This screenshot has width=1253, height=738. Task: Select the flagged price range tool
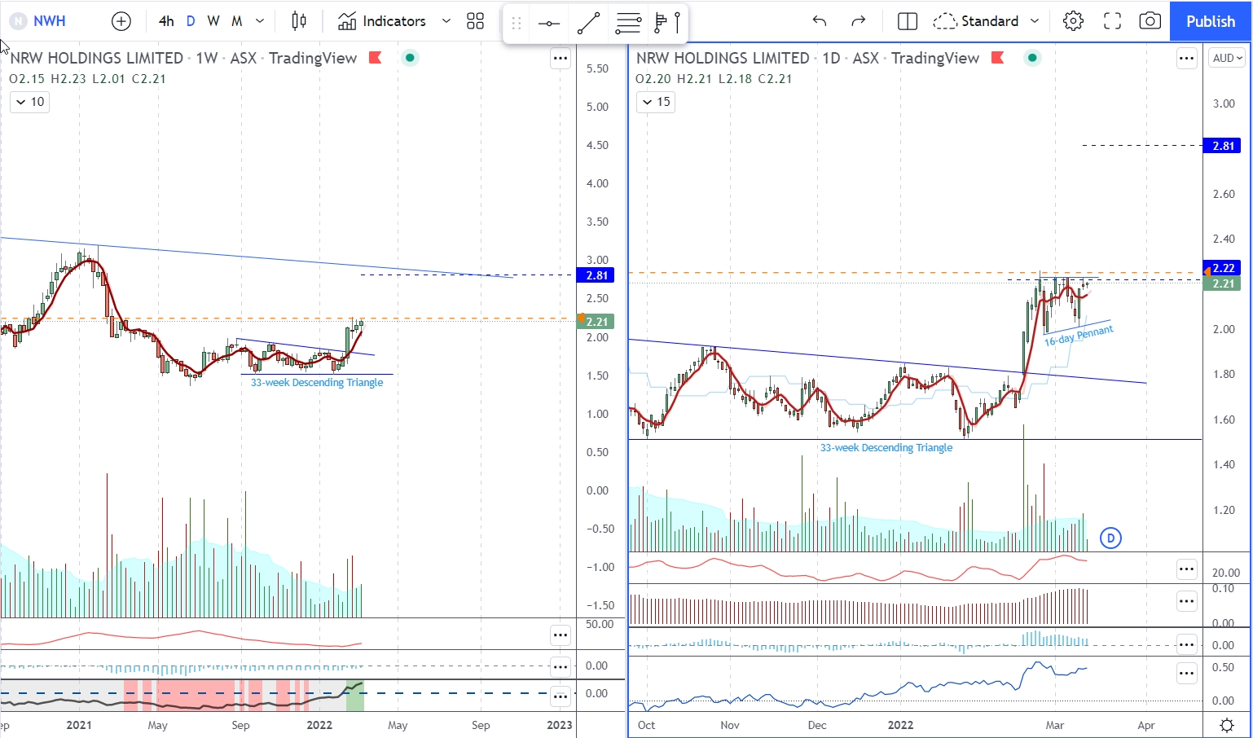(667, 24)
